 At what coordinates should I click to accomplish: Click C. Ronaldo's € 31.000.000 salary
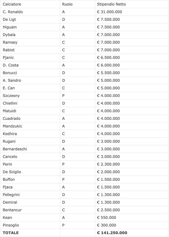110,12
